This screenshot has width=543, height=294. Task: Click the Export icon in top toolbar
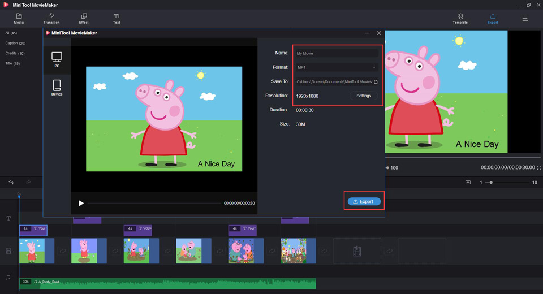click(x=493, y=19)
